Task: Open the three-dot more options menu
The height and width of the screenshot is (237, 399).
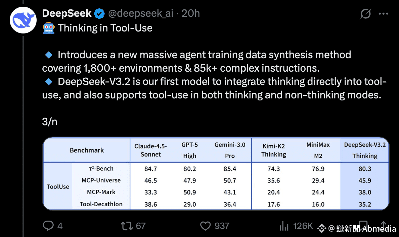Action: (384, 14)
